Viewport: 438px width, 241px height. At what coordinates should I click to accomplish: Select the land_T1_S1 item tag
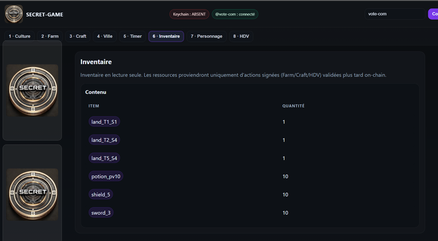pyautogui.click(x=104, y=122)
